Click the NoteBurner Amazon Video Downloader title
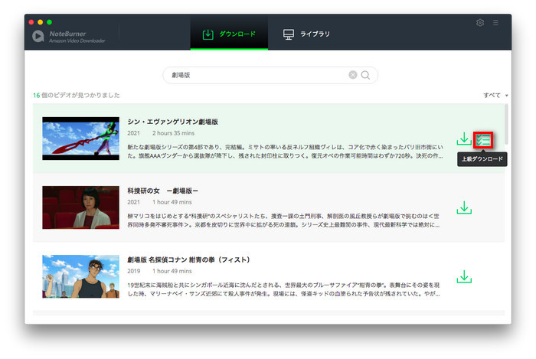This screenshot has width=536, height=359. [x=77, y=37]
